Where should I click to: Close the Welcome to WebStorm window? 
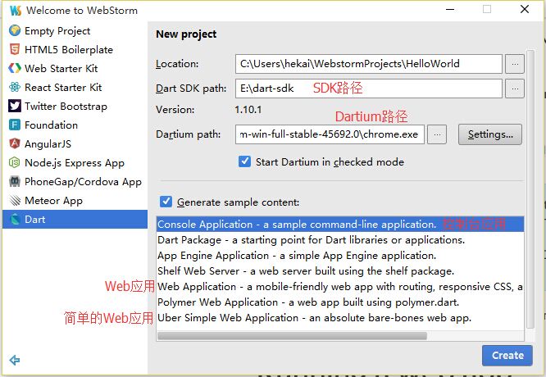click(525, 9)
